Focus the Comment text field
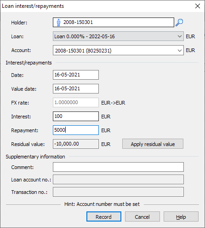The height and width of the screenshot is (228, 205). pos(118,167)
